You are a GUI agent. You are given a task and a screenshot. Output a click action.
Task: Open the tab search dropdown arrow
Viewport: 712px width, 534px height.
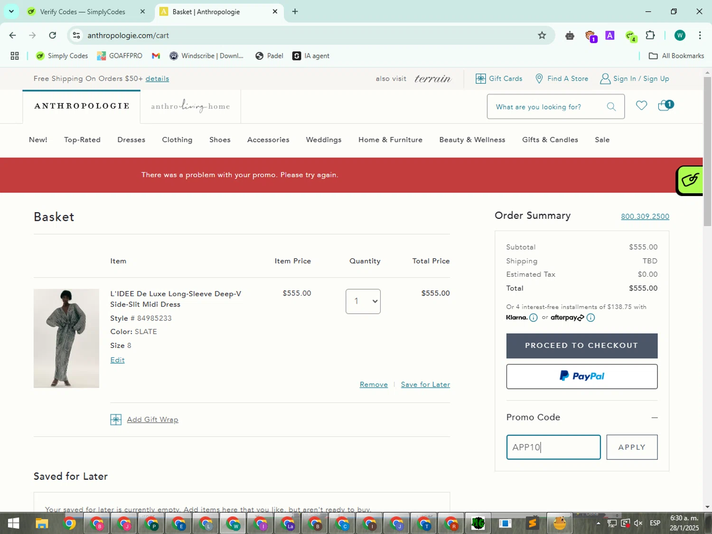[11, 11]
